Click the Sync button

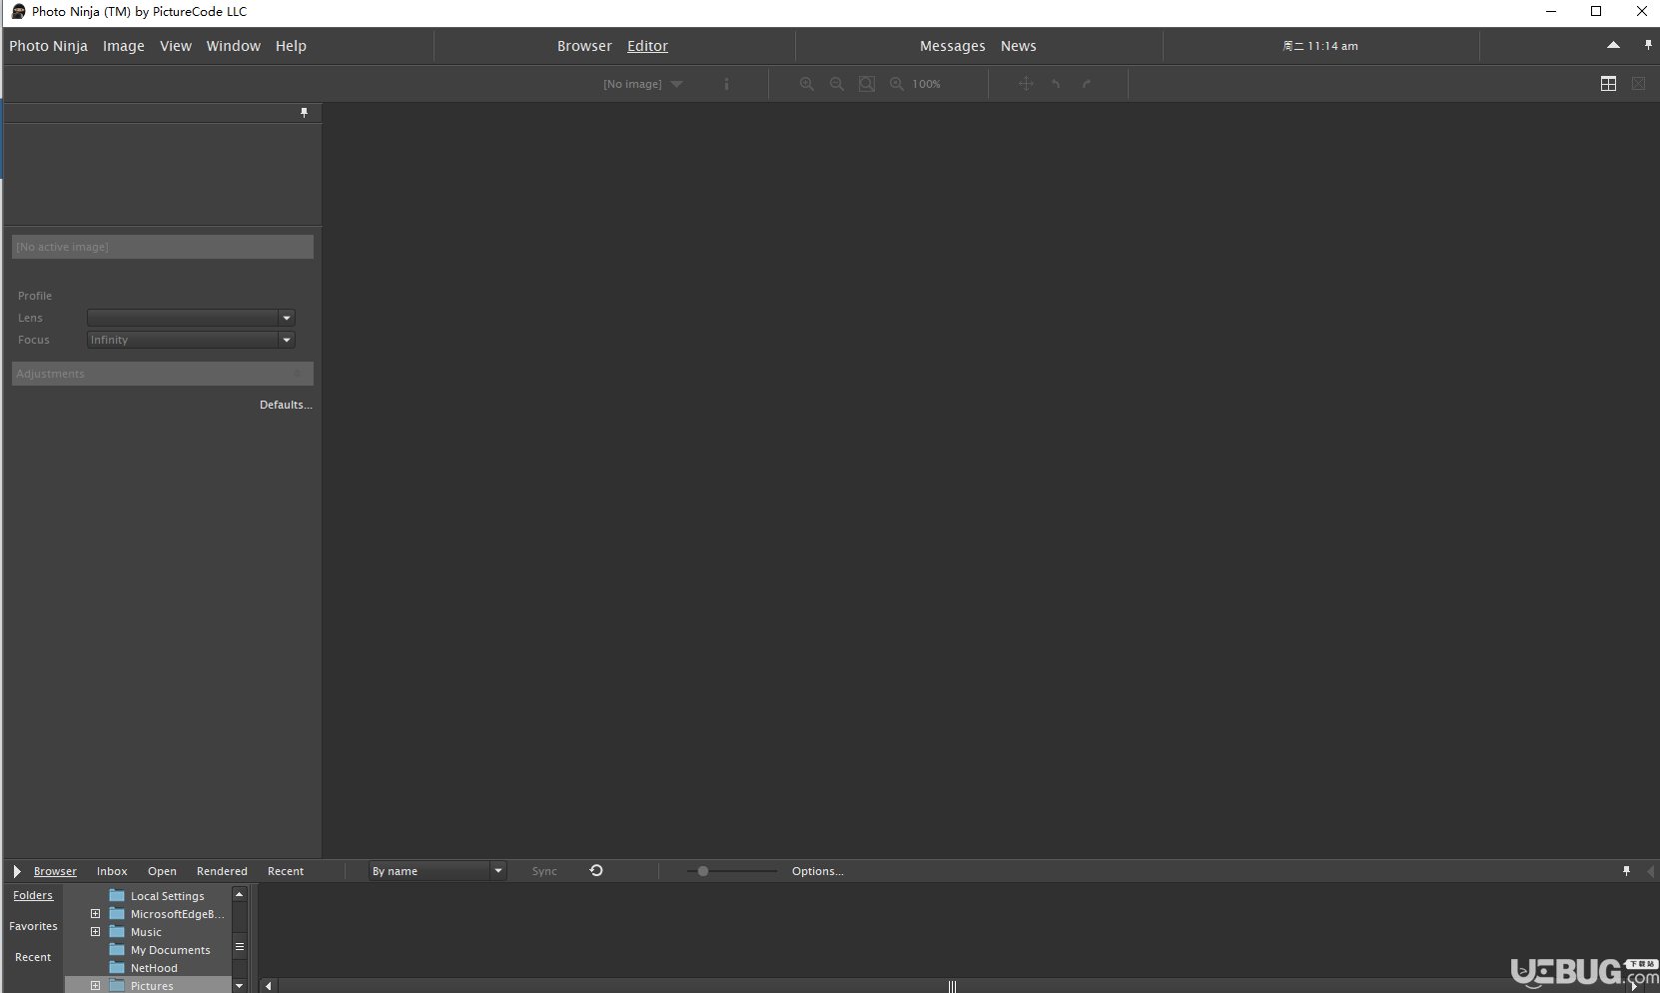click(544, 871)
